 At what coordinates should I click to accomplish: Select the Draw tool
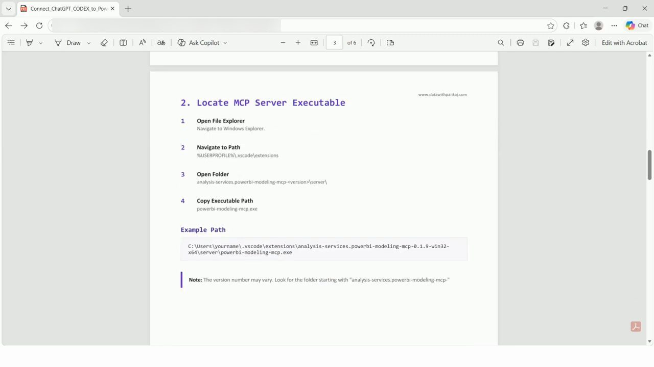[68, 43]
